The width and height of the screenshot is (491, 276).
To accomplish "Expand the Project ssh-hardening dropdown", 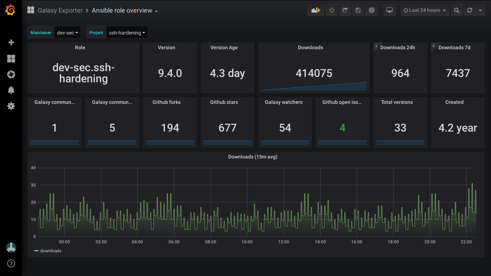I will 127,33.
